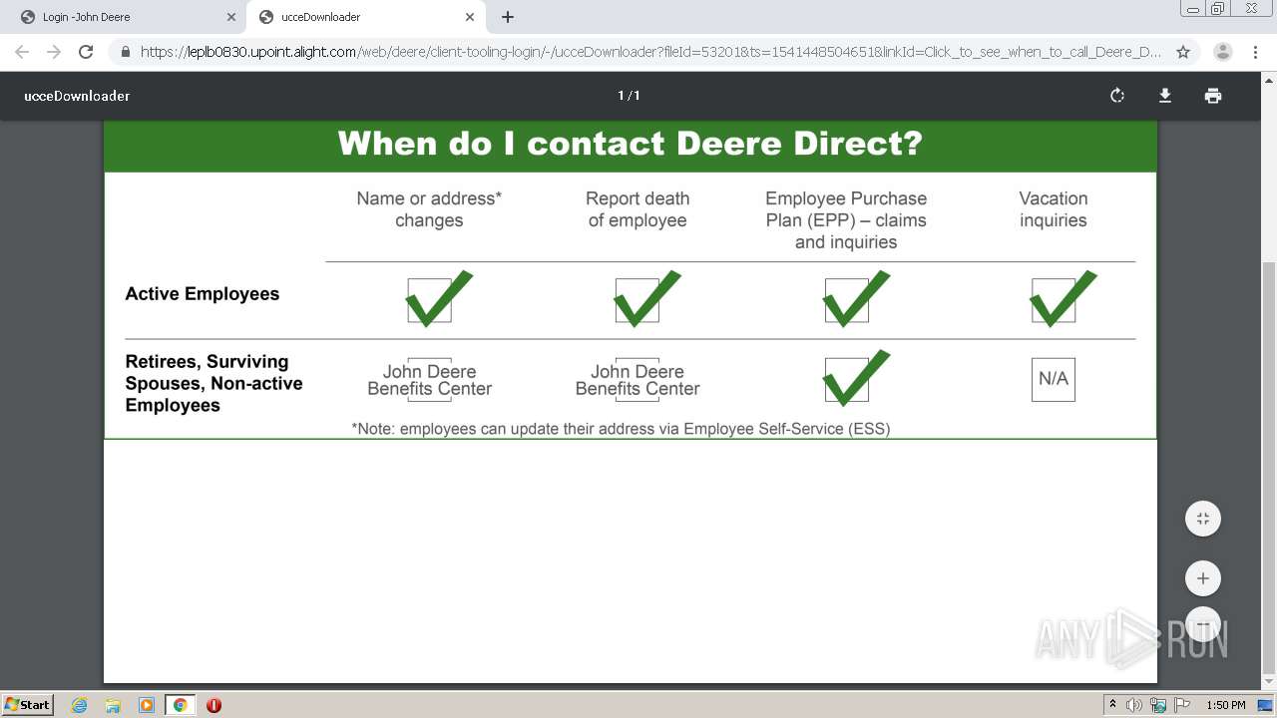The width and height of the screenshot is (1277, 718).
Task: Switch to Login - John Deere tab
Action: click(127, 17)
